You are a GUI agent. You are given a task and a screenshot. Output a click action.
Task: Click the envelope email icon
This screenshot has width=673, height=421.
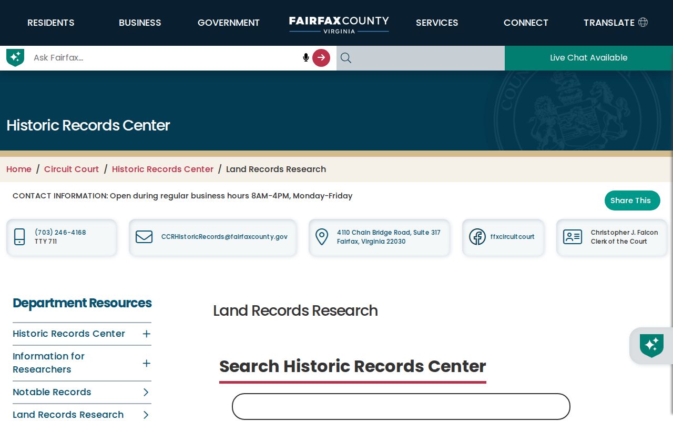click(144, 237)
